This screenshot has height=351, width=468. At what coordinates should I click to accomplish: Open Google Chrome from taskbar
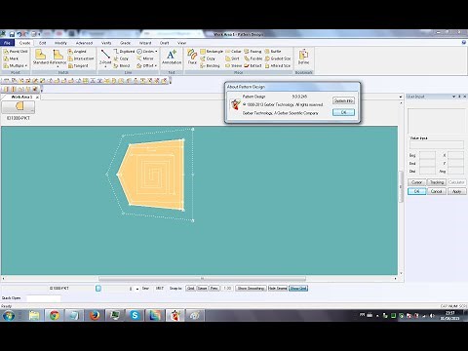(55, 315)
